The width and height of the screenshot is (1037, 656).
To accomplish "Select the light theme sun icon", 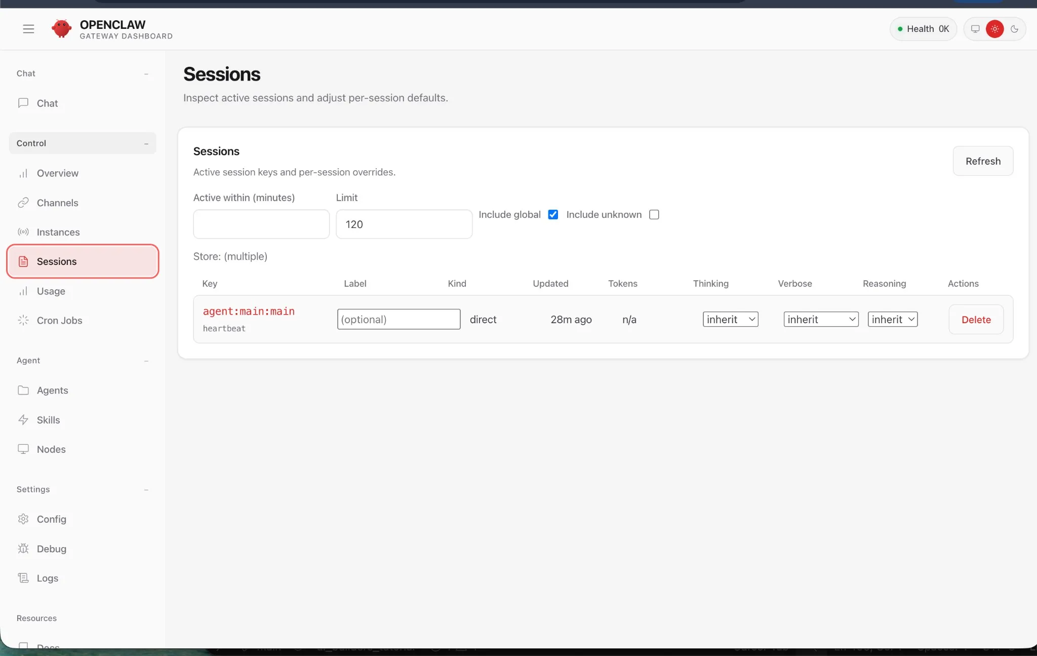I will [995, 29].
